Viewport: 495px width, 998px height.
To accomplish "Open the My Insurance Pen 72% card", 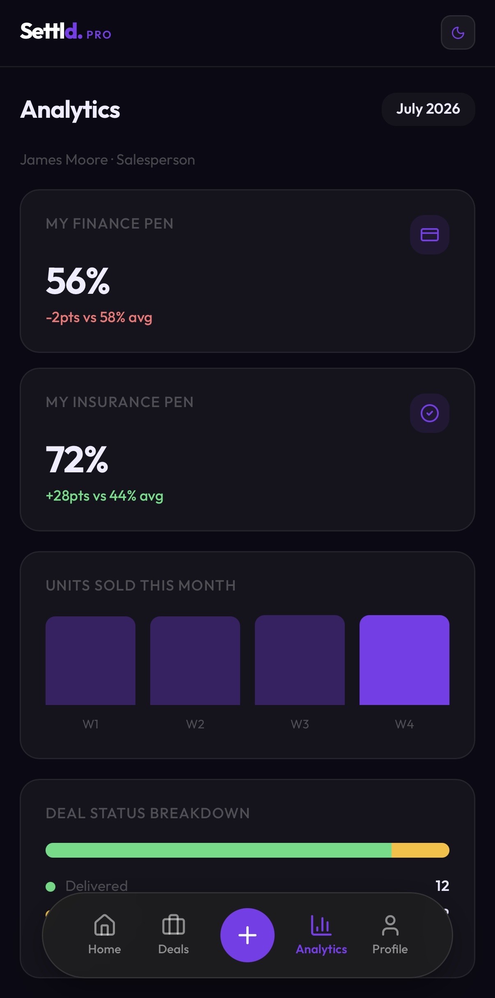I will pos(247,449).
